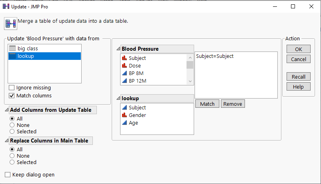
Task: Enable the Ignore missing checkbox
Action: coord(12,88)
